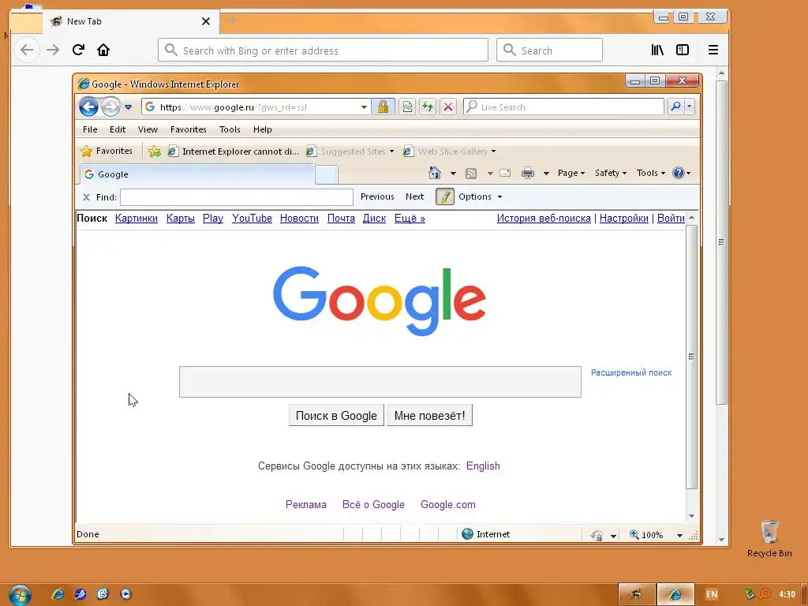Click the RSS Feeds icon in command bar
This screenshot has width=808, height=606.
tap(471, 173)
